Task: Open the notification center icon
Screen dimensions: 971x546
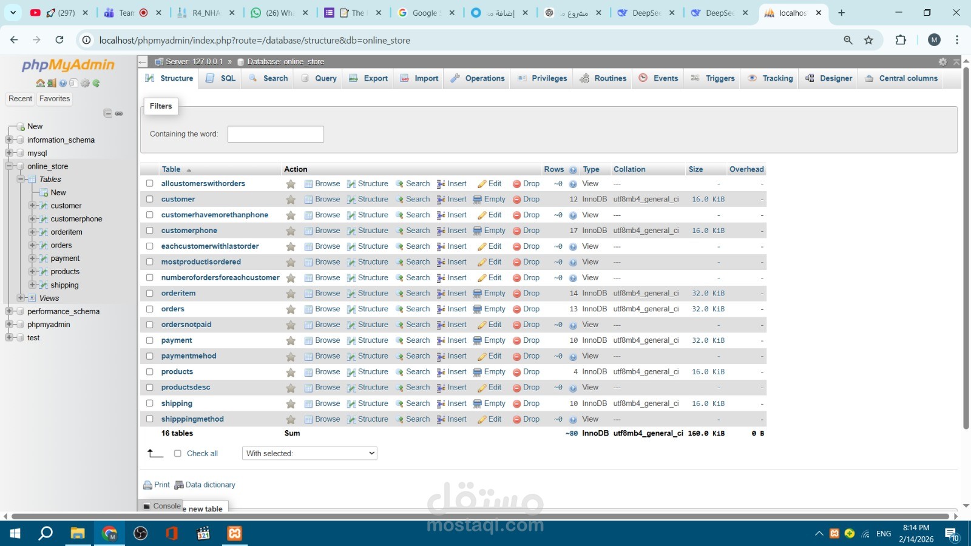Action: tap(951, 534)
